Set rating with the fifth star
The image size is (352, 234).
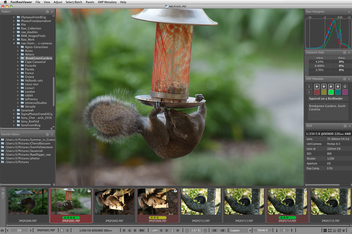click(345, 86)
